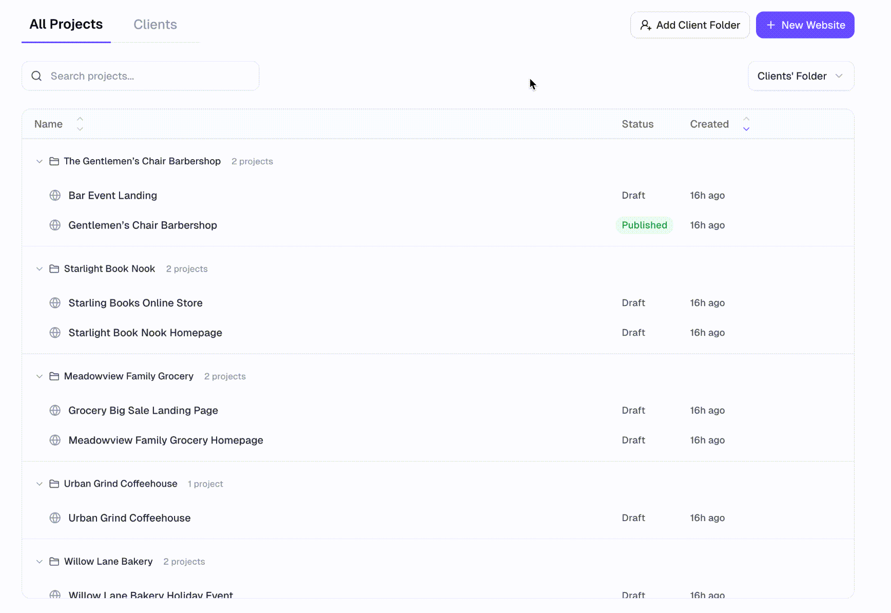Click the Published status badge
The width and height of the screenshot is (891, 613).
click(x=644, y=225)
